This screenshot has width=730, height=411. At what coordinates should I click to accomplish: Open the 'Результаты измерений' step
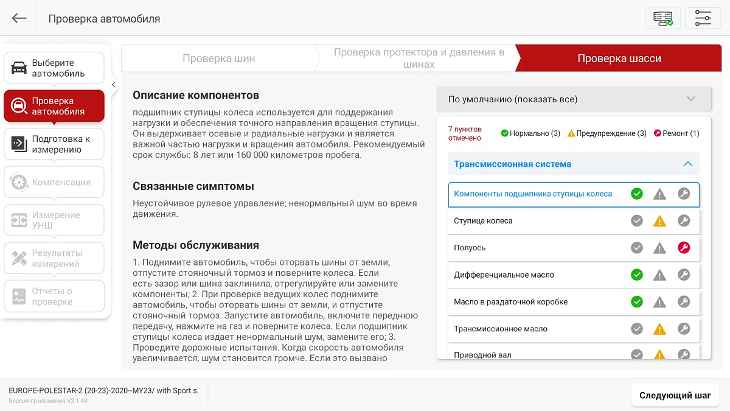point(54,258)
